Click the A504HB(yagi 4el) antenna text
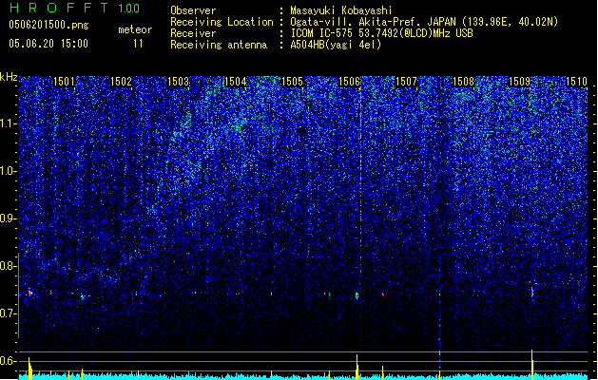Screen dimensions: 598x380 click(x=336, y=45)
